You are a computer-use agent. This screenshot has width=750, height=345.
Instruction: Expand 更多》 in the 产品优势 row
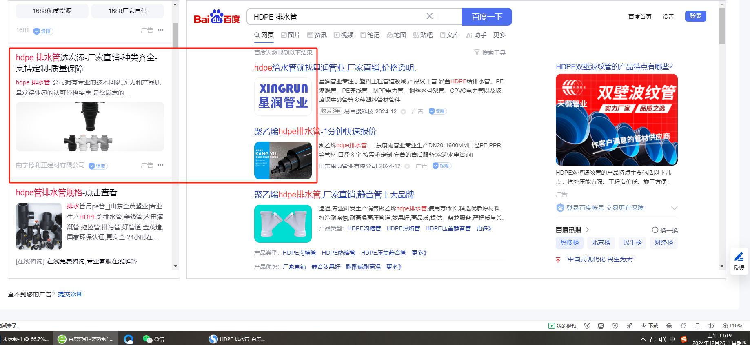coord(394,267)
